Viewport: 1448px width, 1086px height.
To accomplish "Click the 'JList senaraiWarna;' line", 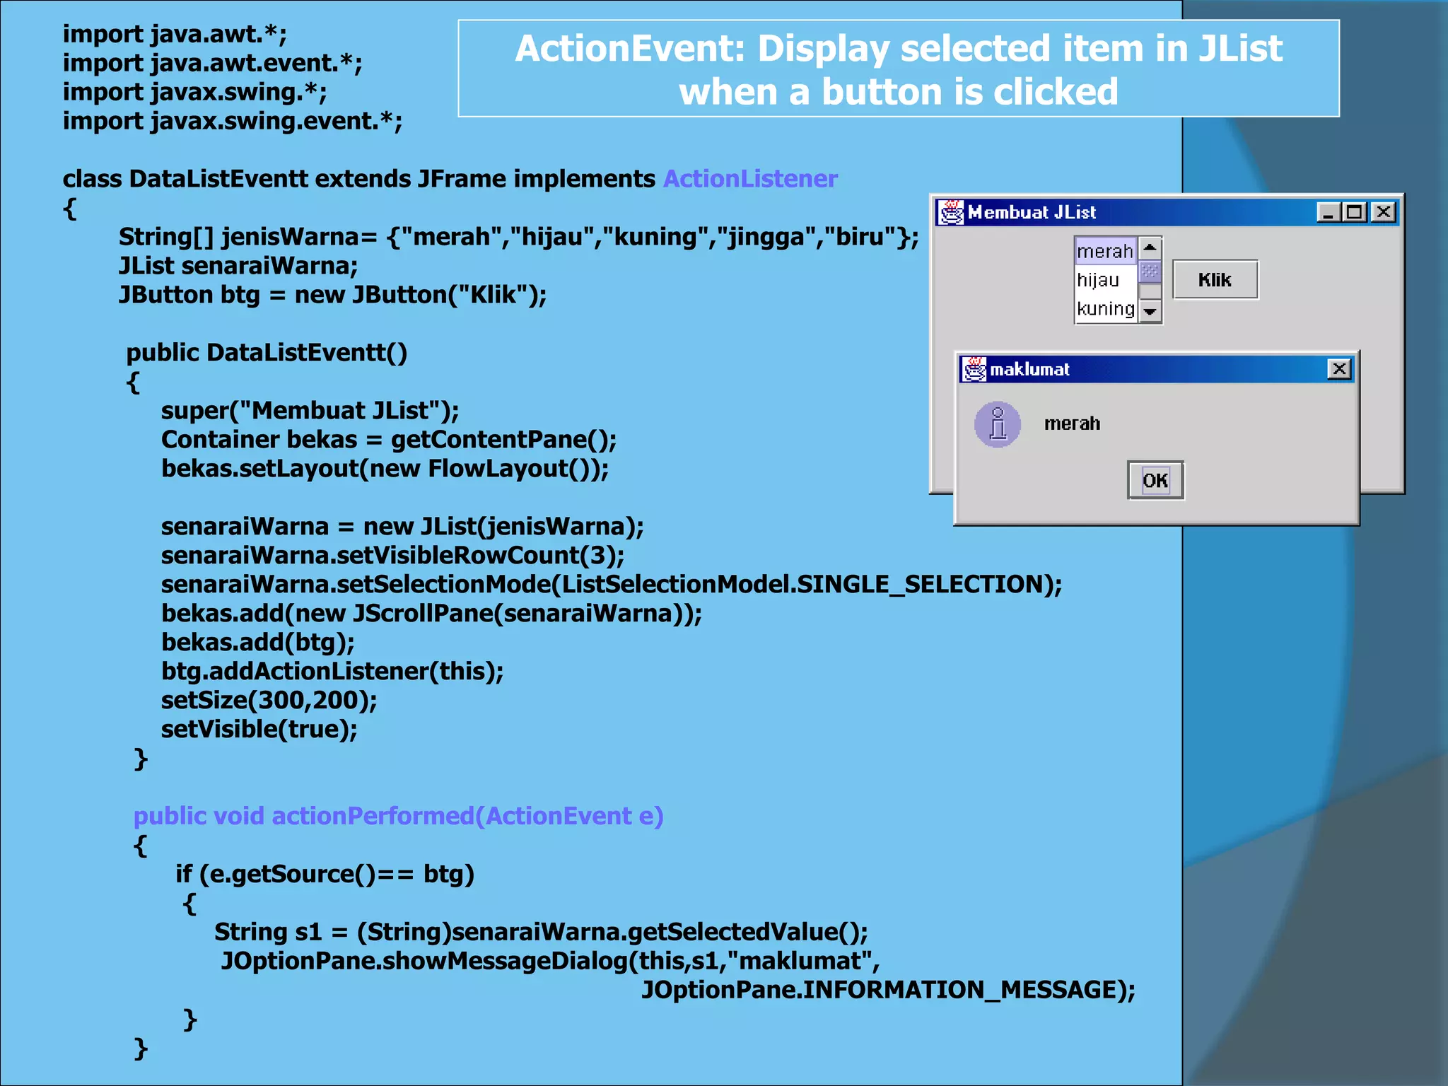I will (x=238, y=266).
